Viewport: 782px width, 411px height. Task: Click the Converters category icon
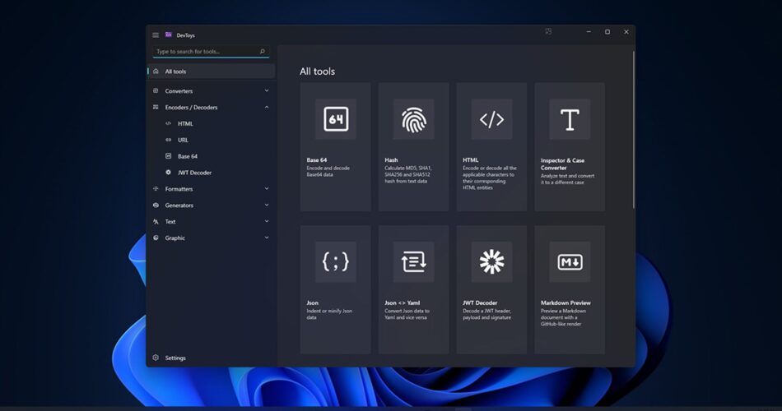coord(156,90)
